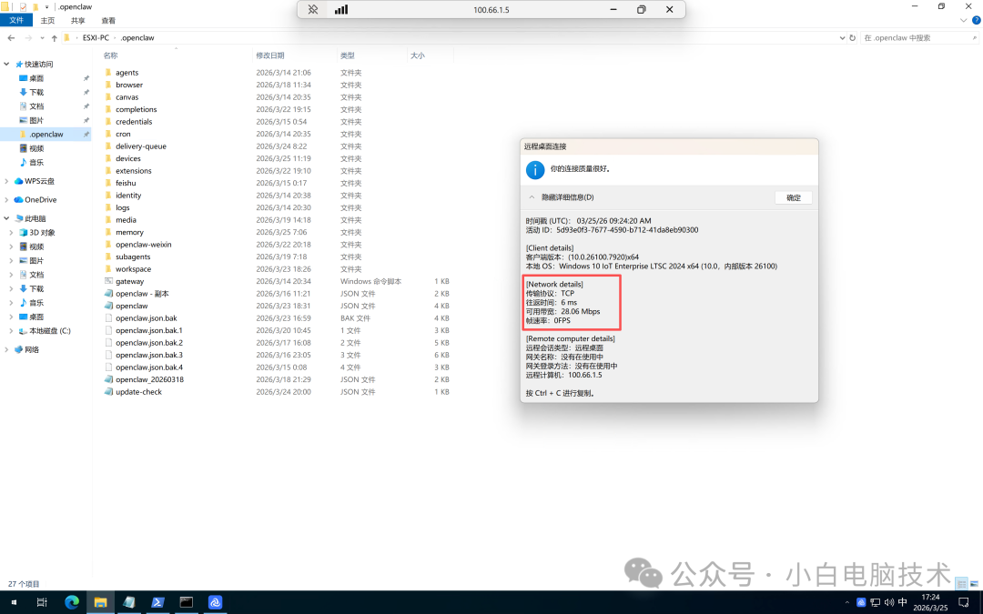The width and height of the screenshot is (983, 614).
Task: Open the 文件 ribbon tab
Action: [16, 21]
